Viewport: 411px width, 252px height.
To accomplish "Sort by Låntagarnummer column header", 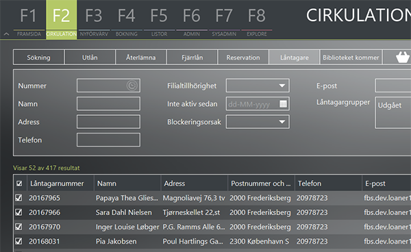I will pyautogui.click(x=60, y=184).
